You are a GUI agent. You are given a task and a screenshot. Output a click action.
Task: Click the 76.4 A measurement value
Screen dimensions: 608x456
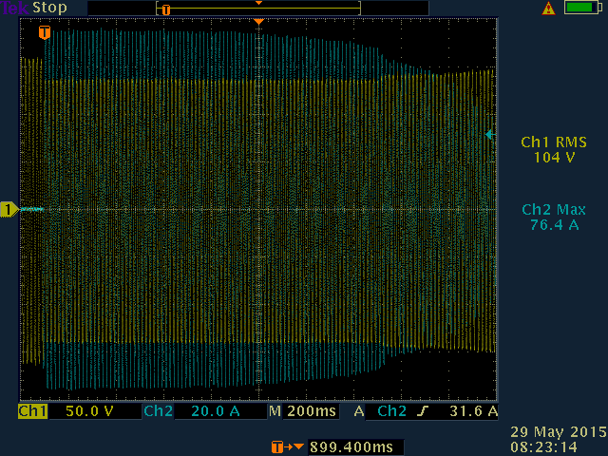click(x=554, y=225)
